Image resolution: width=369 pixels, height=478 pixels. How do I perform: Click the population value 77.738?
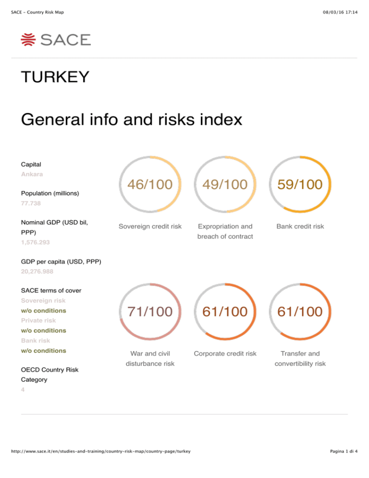(x=31, y=204)
